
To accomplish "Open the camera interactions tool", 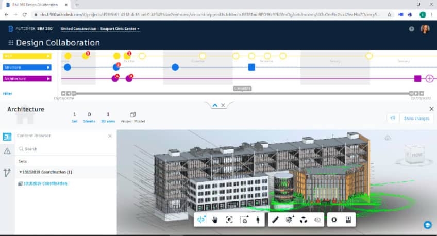I will (x=244, y=220).
